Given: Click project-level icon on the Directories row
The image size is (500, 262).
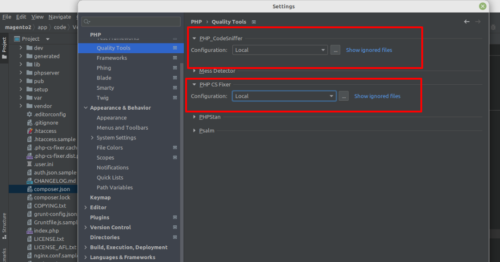Looking at the screenshot, I should coord(175,237).
